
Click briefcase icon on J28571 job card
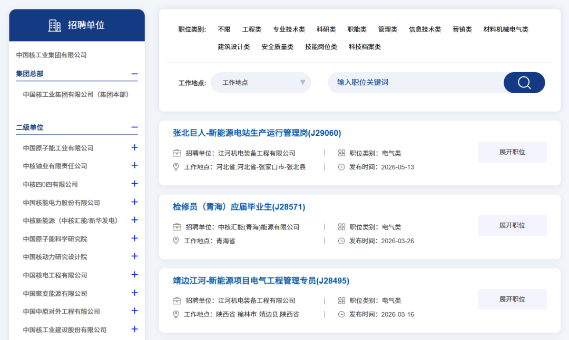[176, 227]
